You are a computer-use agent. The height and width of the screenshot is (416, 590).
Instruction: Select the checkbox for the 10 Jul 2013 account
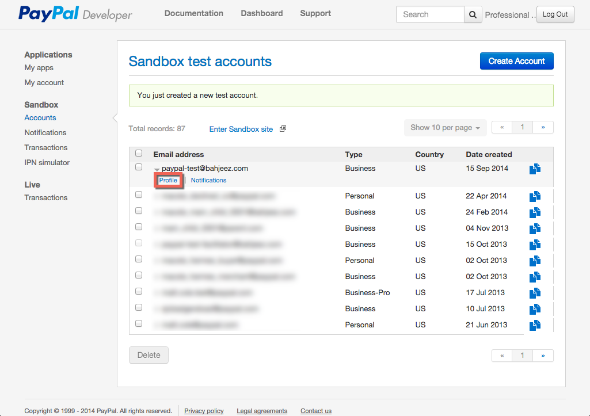tap(139, 307)
